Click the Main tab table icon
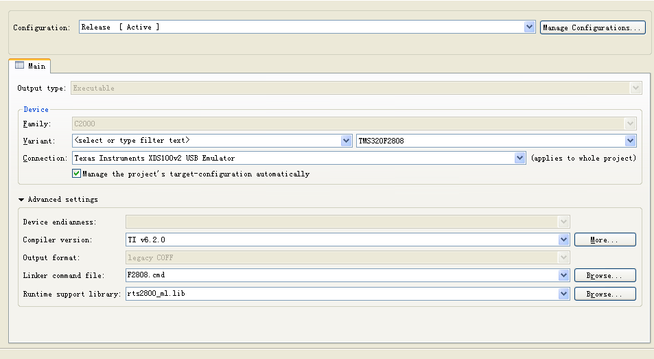This screenshot has height=359, width=654. [20, 66]
